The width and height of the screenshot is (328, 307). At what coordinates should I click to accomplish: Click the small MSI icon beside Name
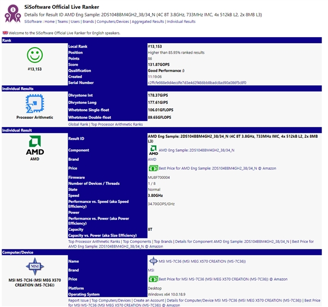pyautogui.click(x=153, y=262)
